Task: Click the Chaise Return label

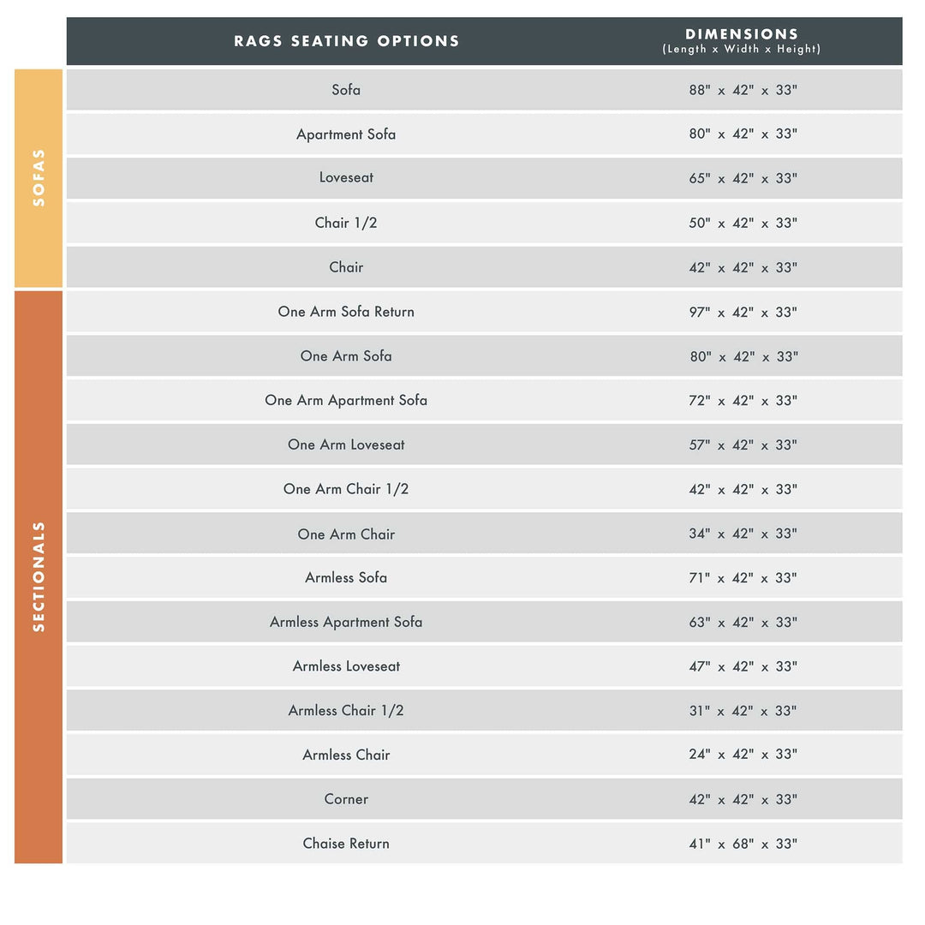Action: (x=346, y=844)
